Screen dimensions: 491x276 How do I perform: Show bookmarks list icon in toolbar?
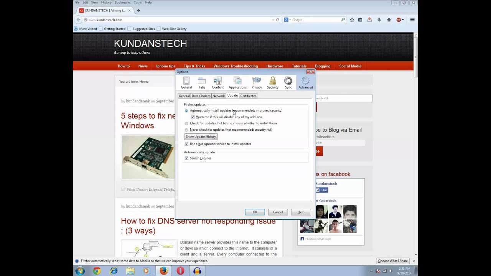point(360,20)
